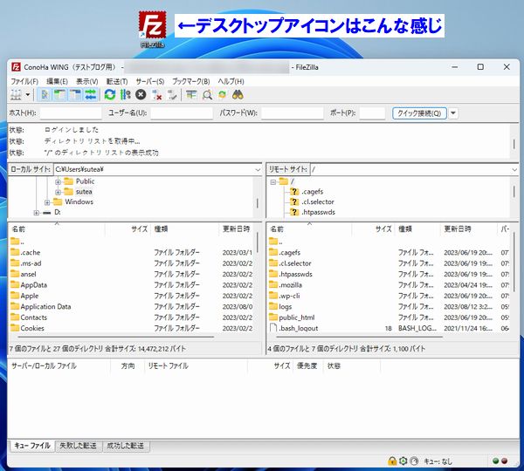Reconnect to the last server
The width and height of the screenshot is (524, 471).
point(172,95)
